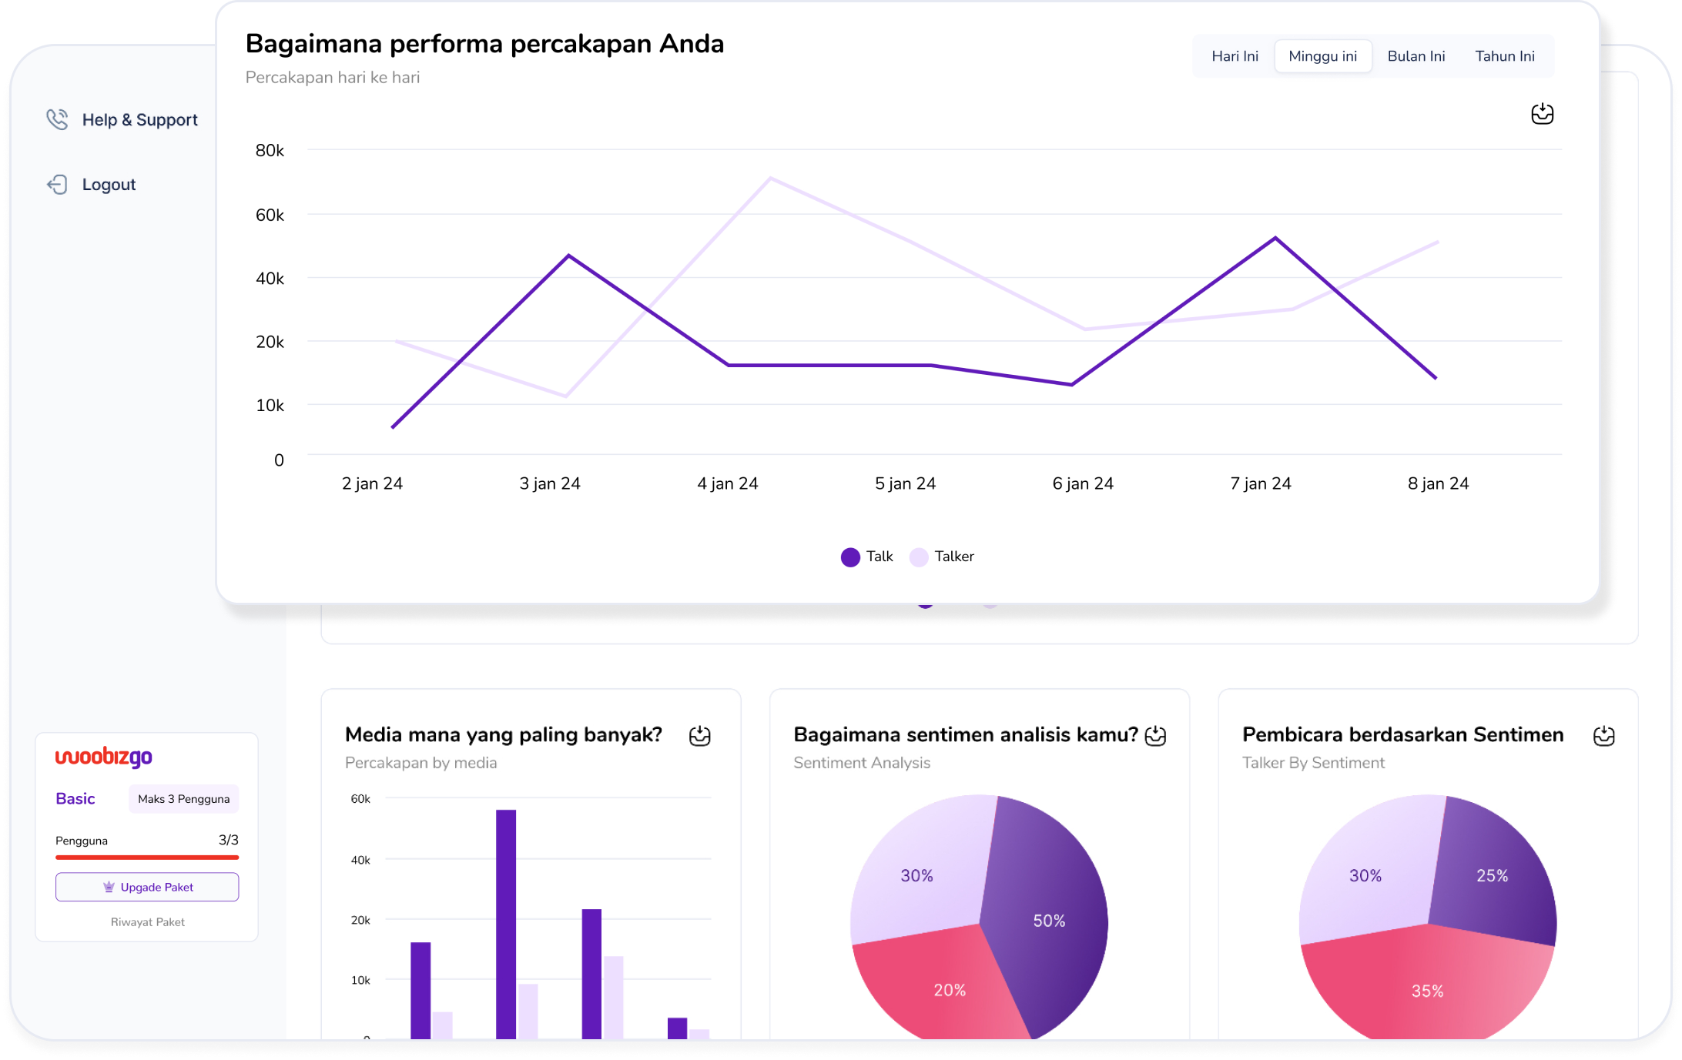Switch to the Hari Ini view
Viewport: 1682px width, 1060px height.
pyautogui.click(x=1234, y=55)
